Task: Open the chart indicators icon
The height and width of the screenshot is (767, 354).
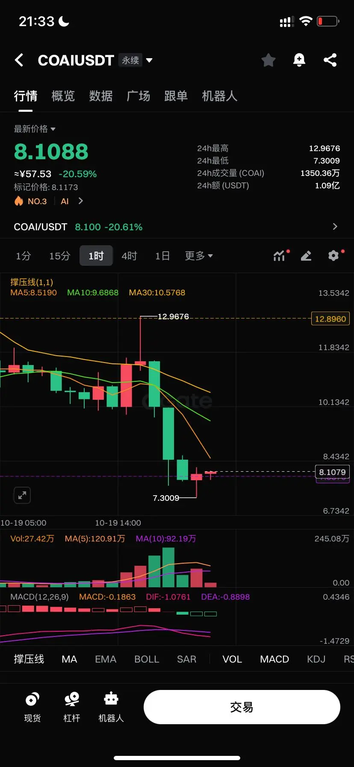Action: [x=280, y=256]
